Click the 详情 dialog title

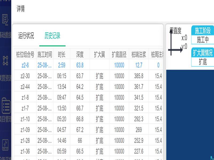[21, 9]
